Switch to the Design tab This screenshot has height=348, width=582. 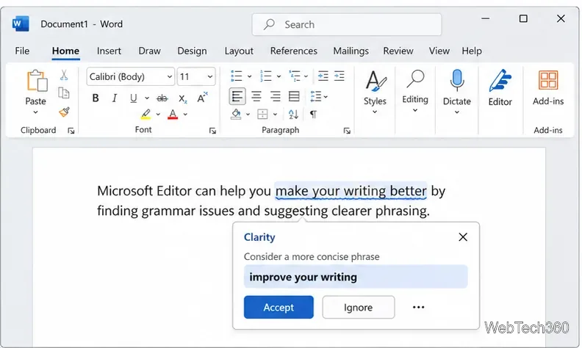pos(192,51)
